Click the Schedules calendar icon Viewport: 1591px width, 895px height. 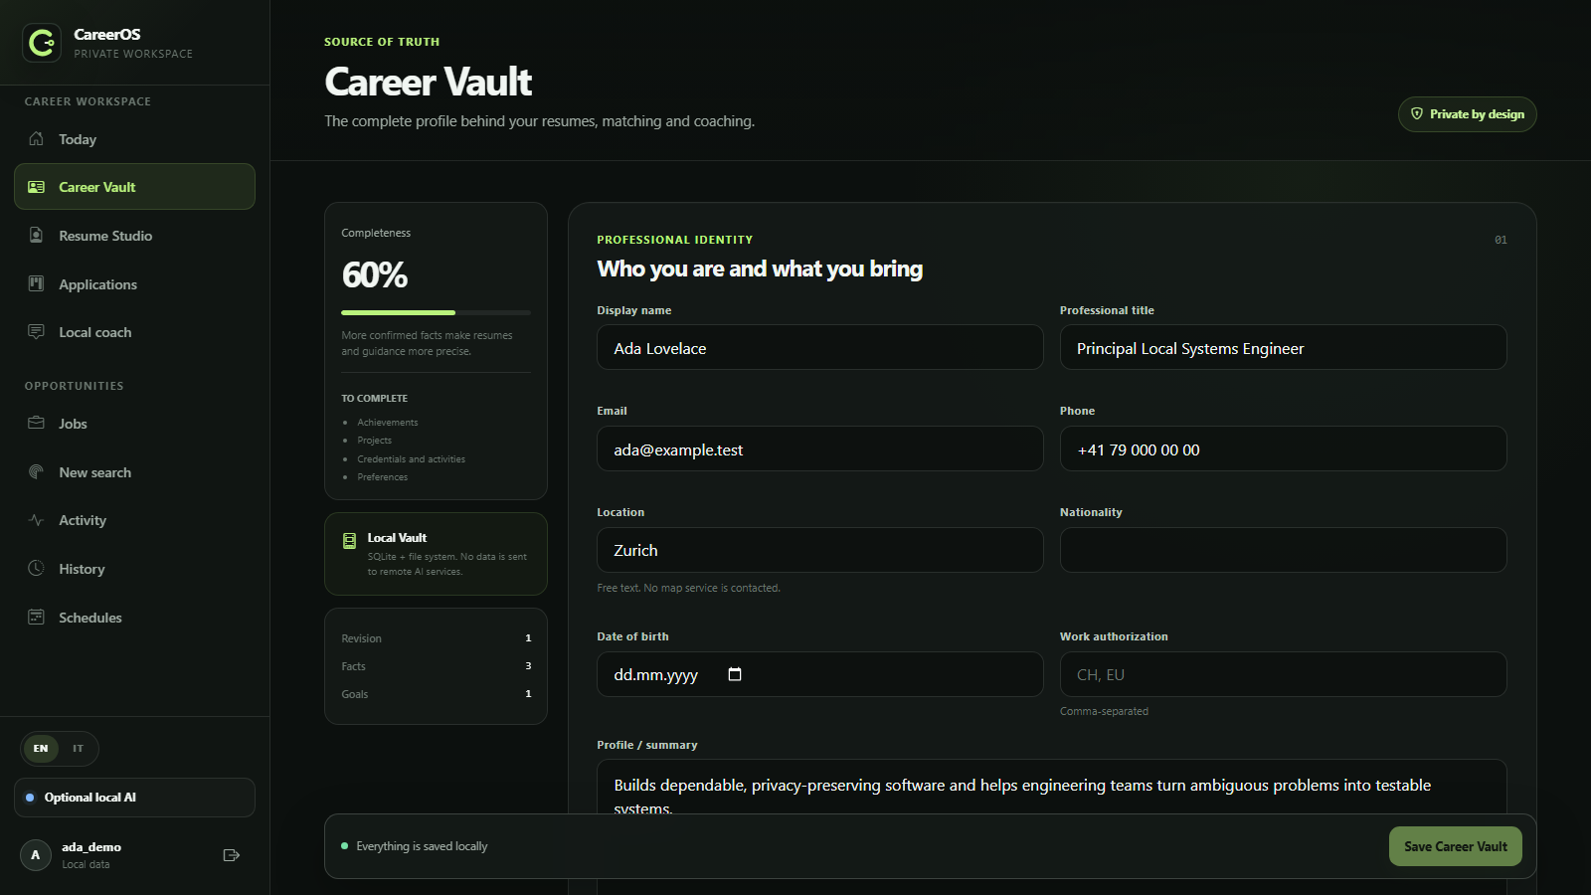coord(37,617)
